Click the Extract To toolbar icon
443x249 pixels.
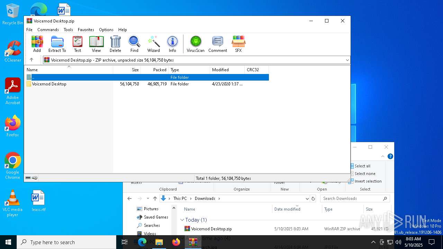pos(57,44)
